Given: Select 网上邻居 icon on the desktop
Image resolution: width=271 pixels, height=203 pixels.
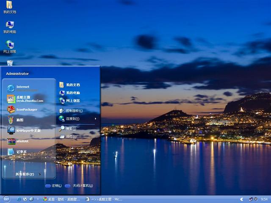Looking at the screenshot, I should click(9, 46).
